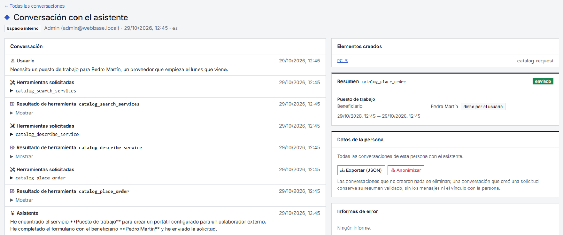Expand the catalog_place_order tool request
The width and height of the screenshot is (563, 235).
[x=38, y=178]
